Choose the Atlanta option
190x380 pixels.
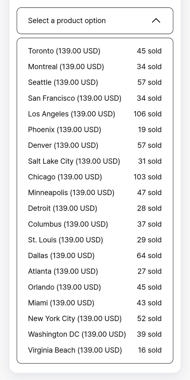95,271
